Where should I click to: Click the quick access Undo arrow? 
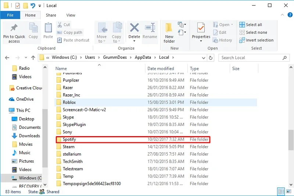point(33,6)
